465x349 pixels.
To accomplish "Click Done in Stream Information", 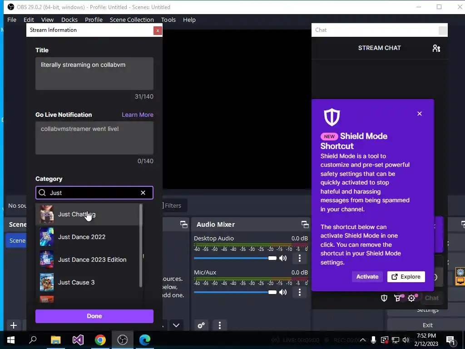I will [94, 316].
